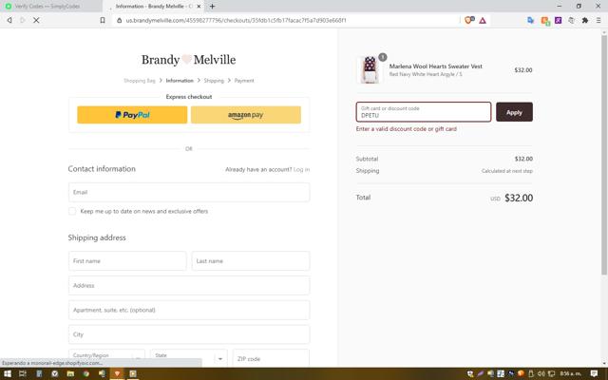
Task: Click the gray cube extension icon
Action: [x=571, y=20]
